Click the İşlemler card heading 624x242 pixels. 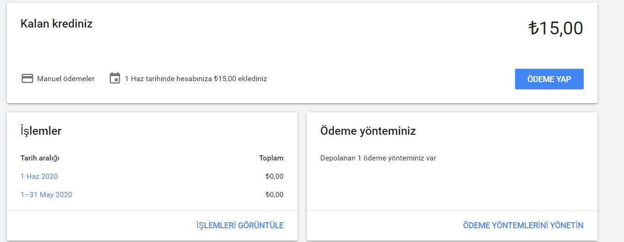coord(41,131)
